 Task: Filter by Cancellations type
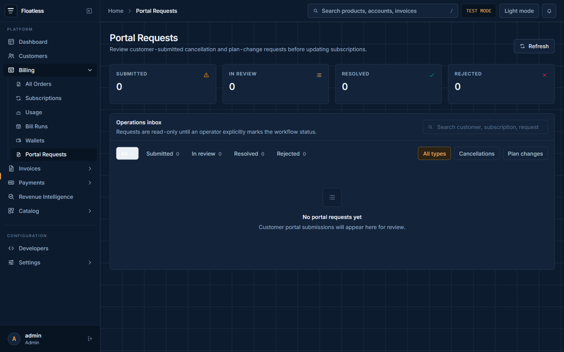tap(477, 154)
